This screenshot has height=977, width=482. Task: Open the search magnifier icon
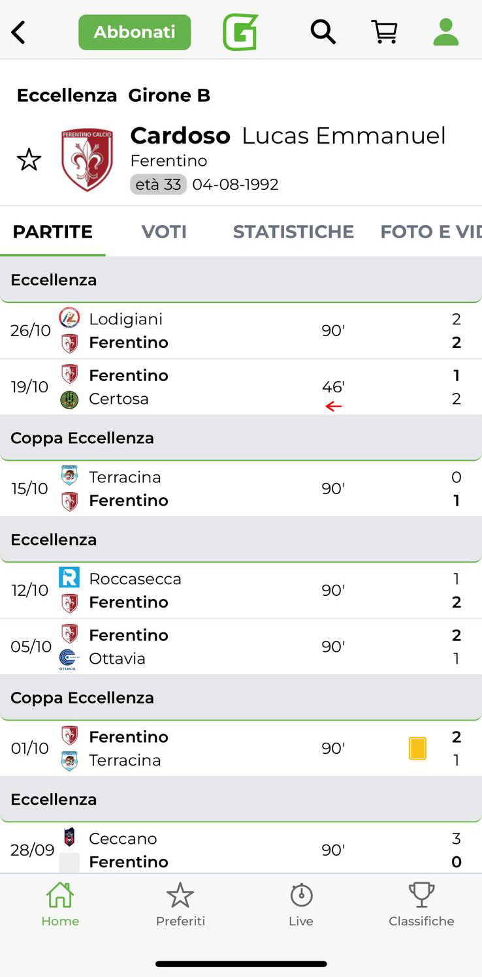coord(323,31)
